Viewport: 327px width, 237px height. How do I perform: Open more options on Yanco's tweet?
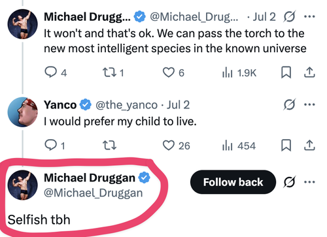click(309, 104)
